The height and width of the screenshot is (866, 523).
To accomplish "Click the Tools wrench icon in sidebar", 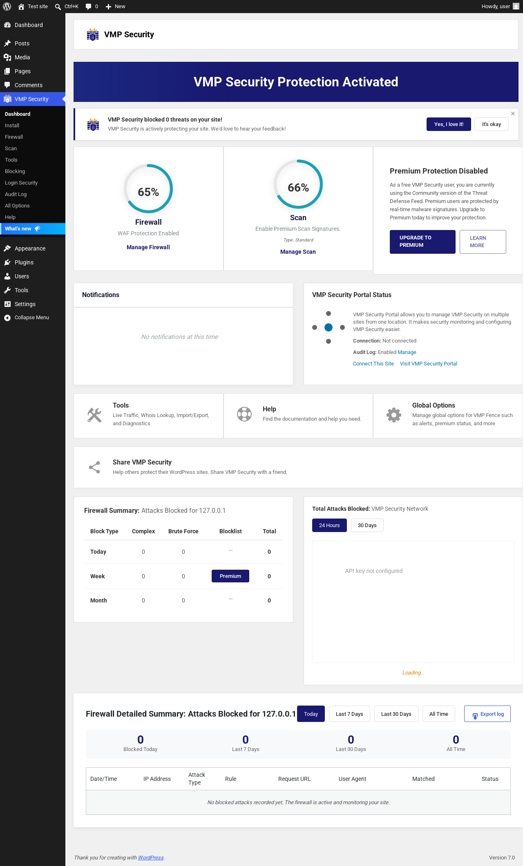I will pos(7,290).
